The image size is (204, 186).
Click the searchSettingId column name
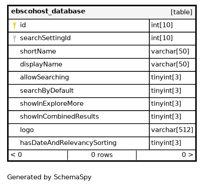tap(45, 38)
